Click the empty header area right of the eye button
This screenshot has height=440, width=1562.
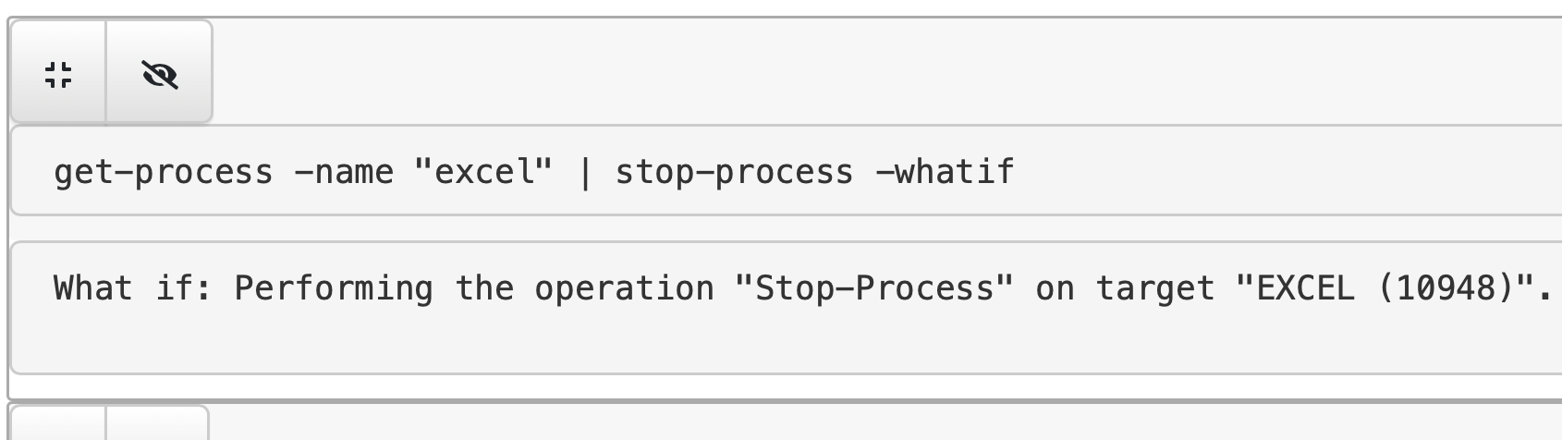[832, 74]
